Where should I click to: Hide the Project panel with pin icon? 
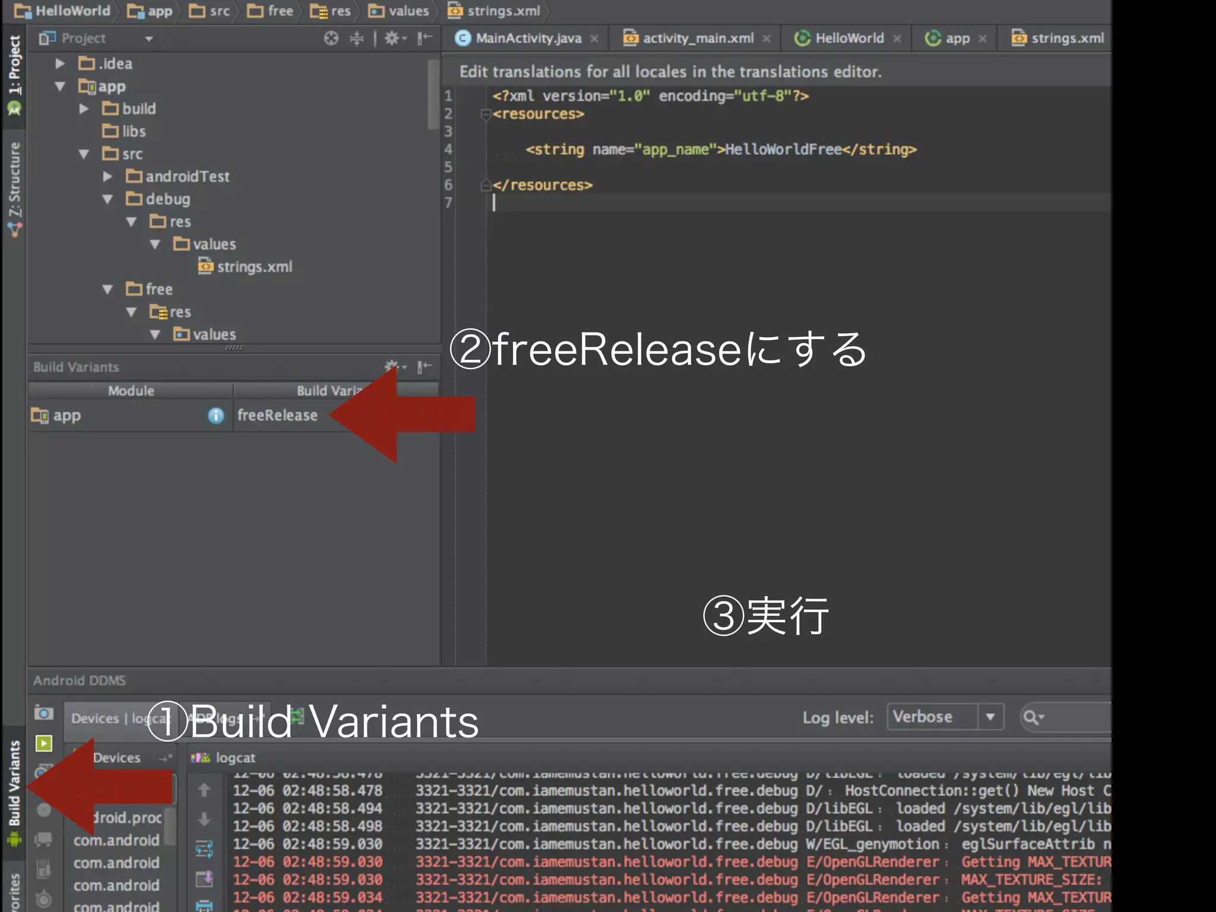point(425,39)
